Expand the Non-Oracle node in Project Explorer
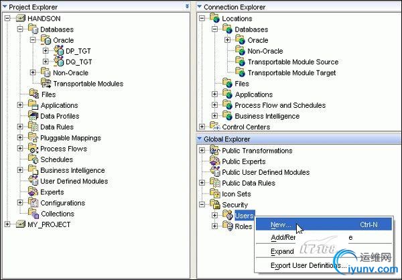 (x=33, y=72)
